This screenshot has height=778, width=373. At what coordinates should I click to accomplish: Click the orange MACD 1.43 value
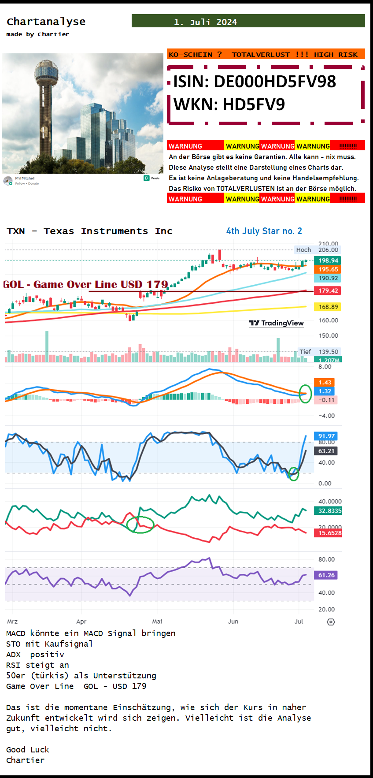click(325, 382)
